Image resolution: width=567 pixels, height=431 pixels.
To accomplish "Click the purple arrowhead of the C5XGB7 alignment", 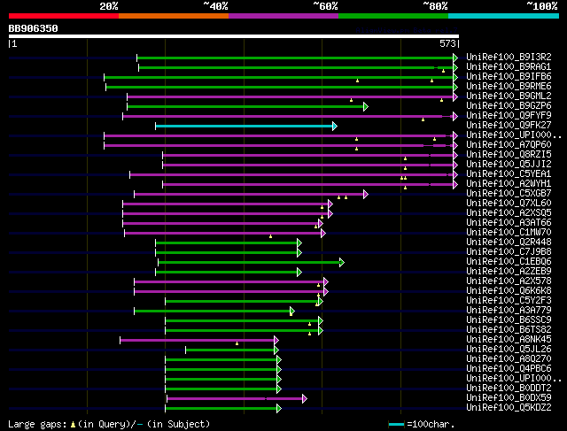I will click(366, 195).
